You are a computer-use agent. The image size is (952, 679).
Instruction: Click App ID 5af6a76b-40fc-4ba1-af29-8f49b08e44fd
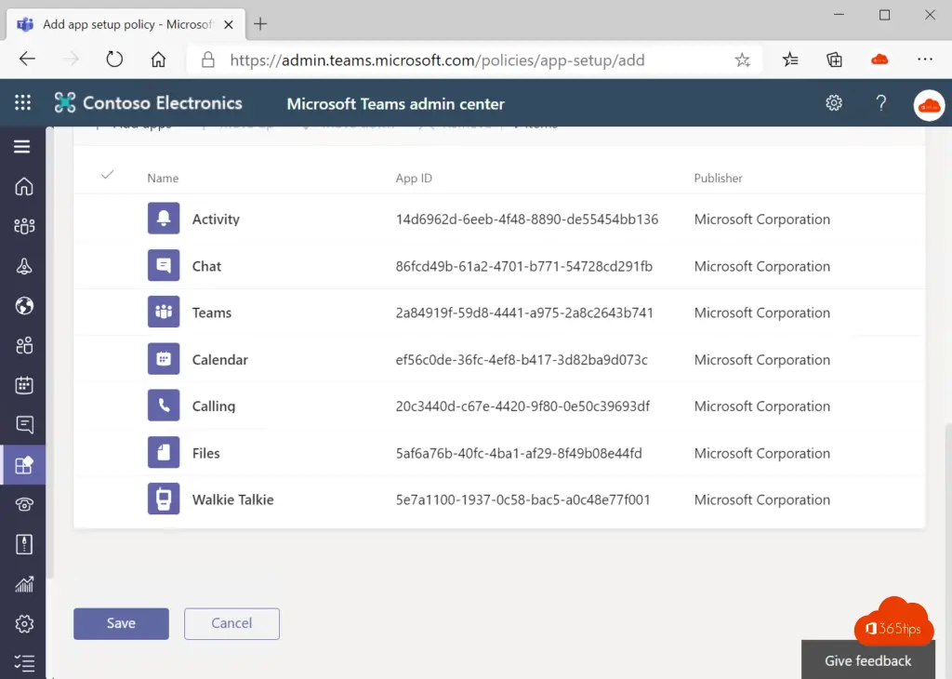click(x=519, y=453)
